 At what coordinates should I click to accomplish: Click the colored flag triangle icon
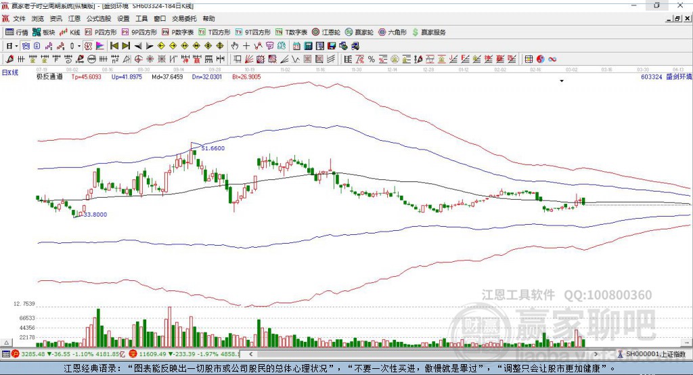point(100,46)
